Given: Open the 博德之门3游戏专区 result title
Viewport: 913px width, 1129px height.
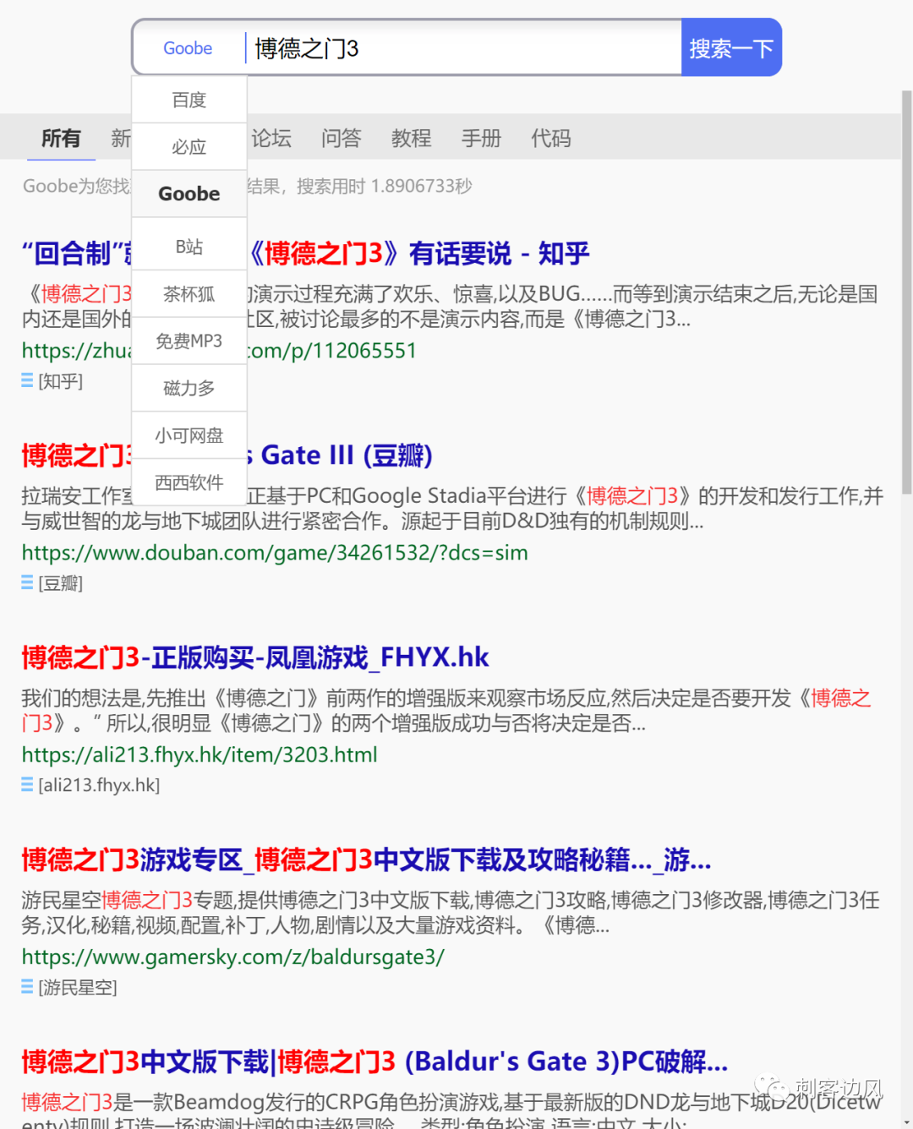Looking at the screenshot, I should [x=366, y=859].
